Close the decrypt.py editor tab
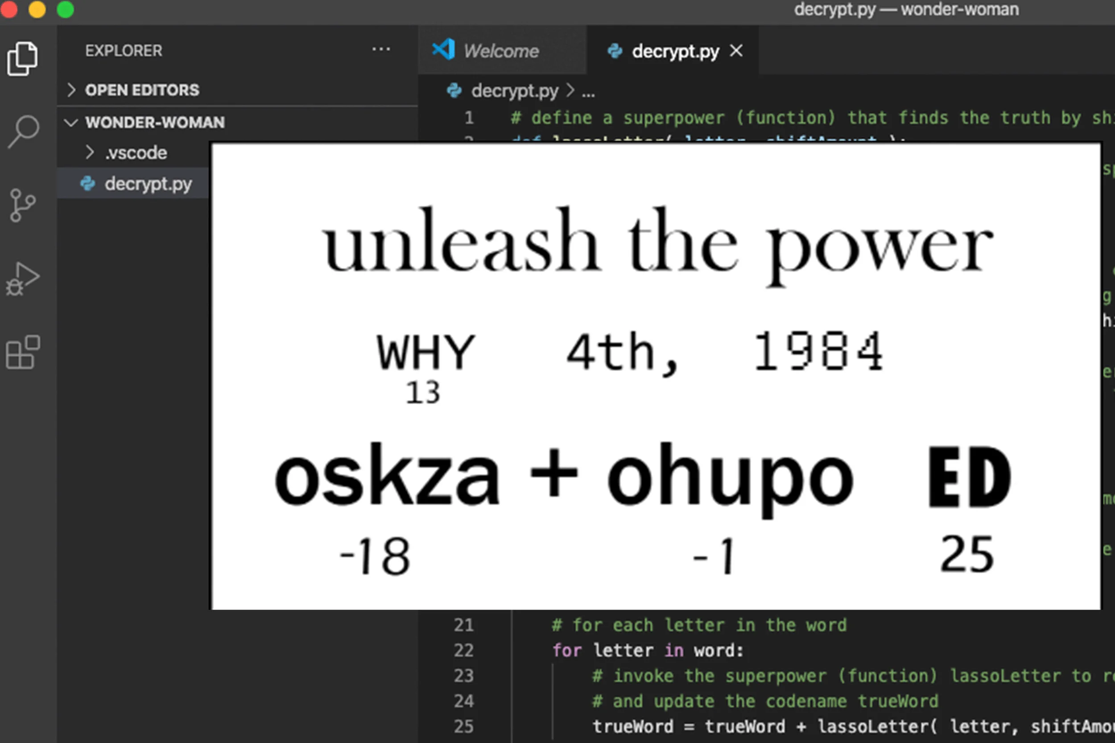 click(736, 50)
